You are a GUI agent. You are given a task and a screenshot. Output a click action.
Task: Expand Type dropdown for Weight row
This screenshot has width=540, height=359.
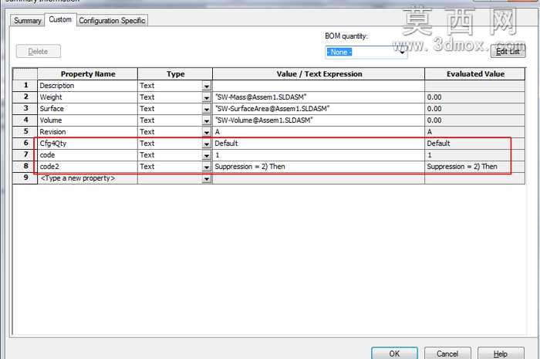click(x=207, y=98)
